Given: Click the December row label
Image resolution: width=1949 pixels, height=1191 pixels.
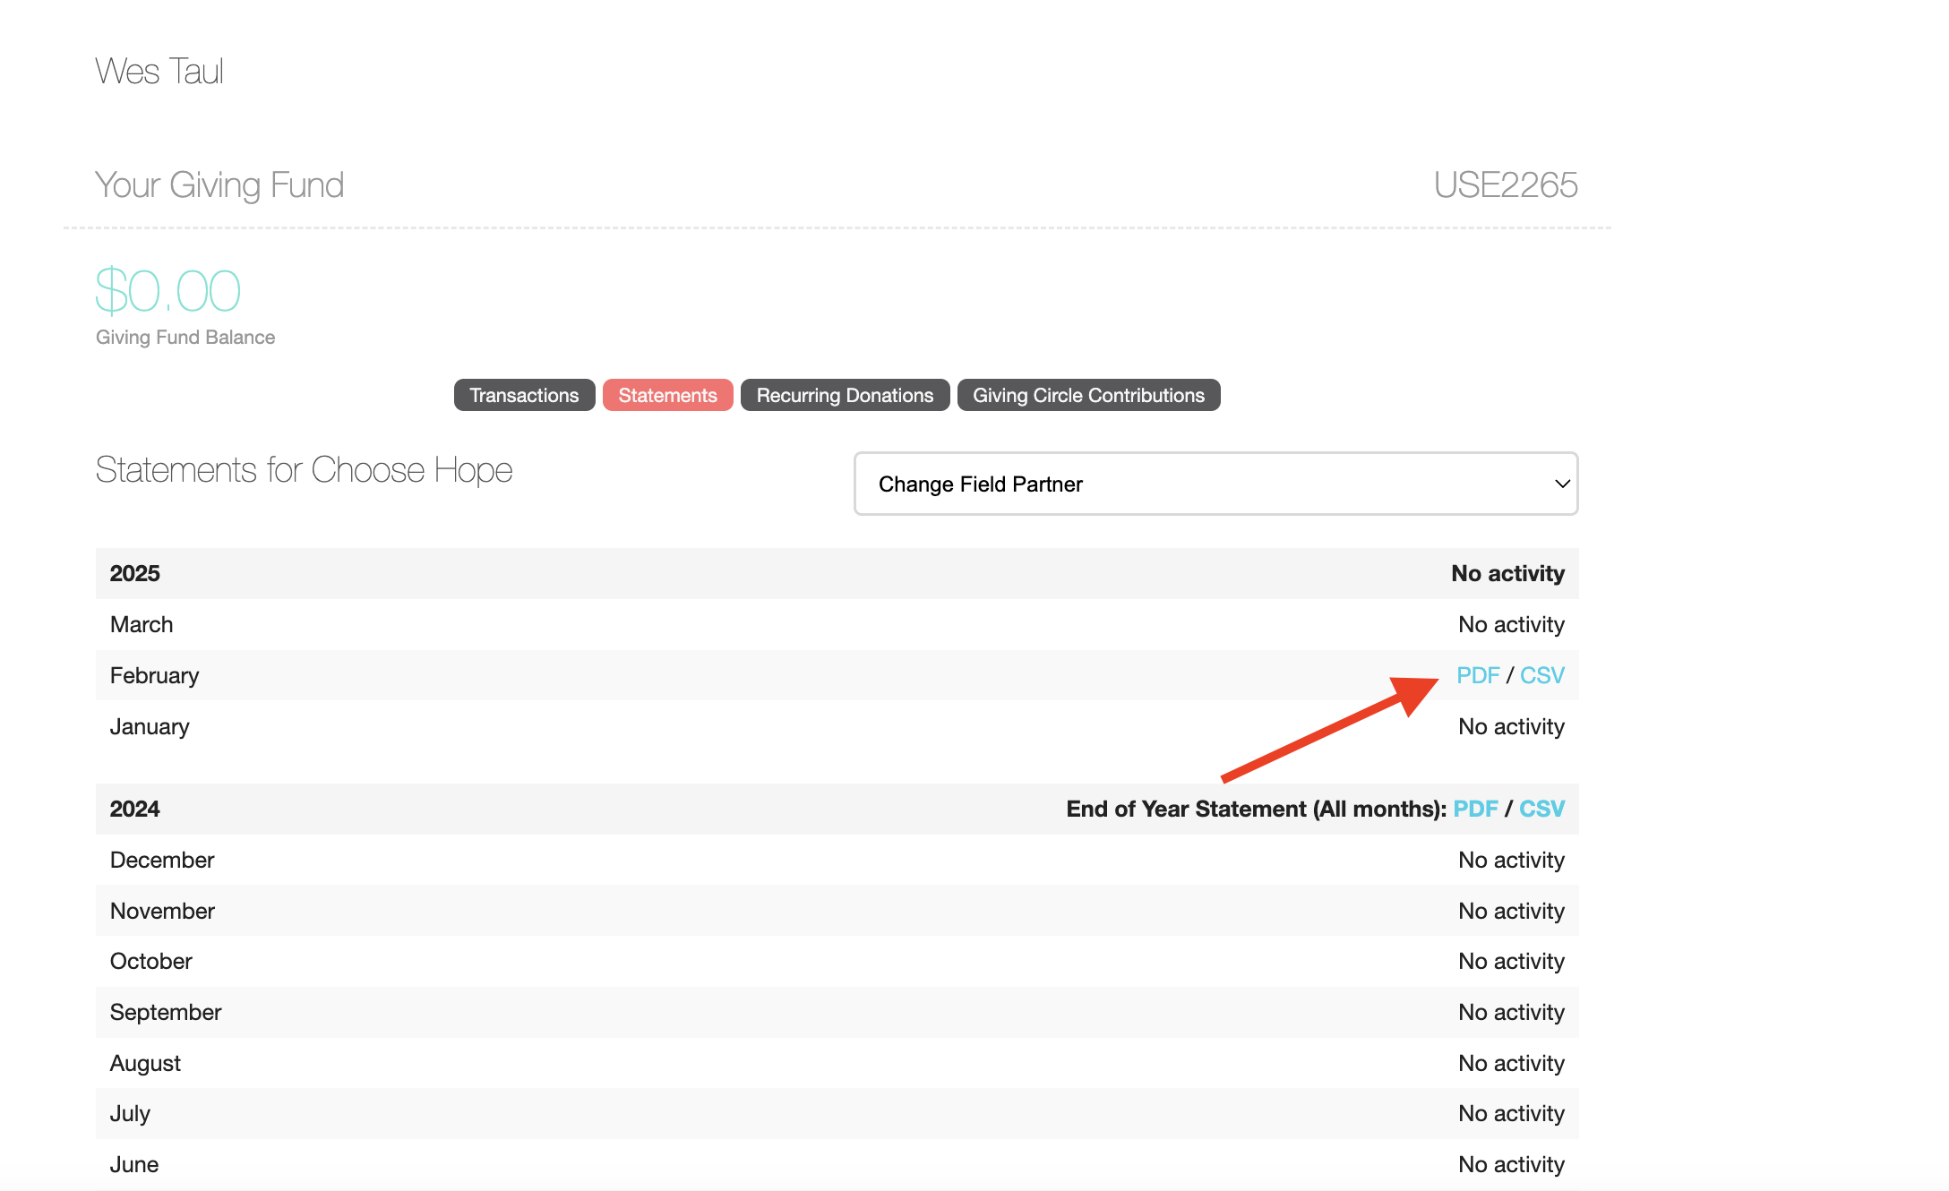Looking at the screenshot, I should point(162,860).
